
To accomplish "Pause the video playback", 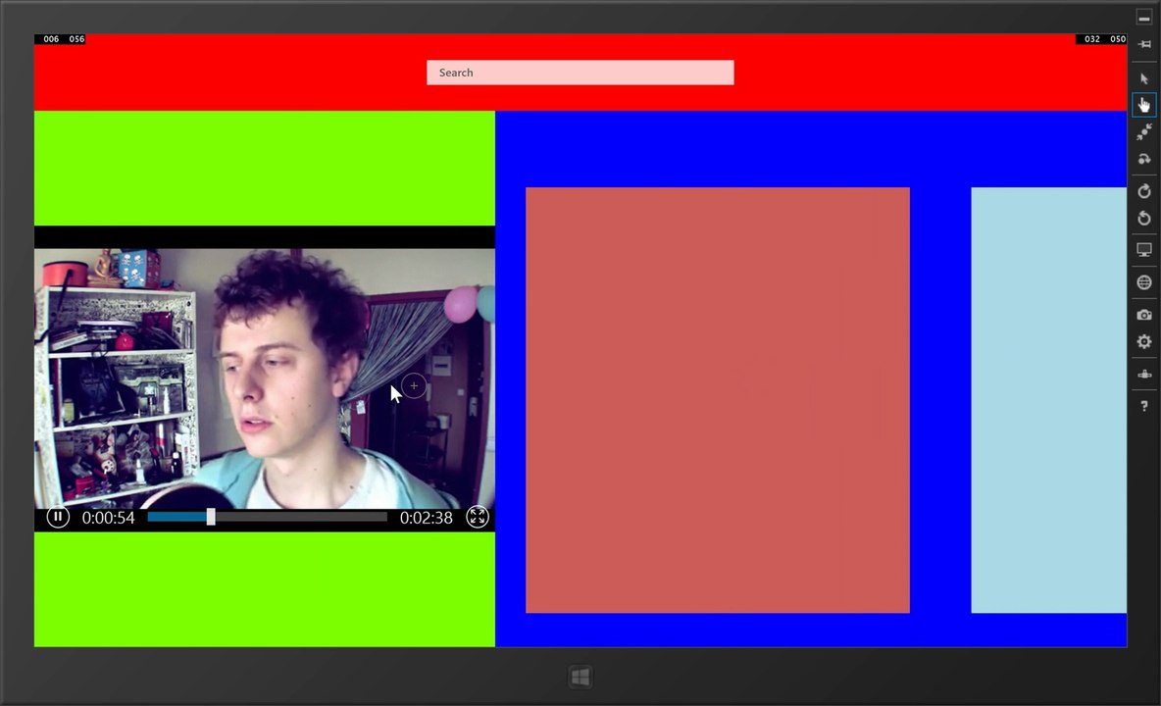I will point(58,518).
